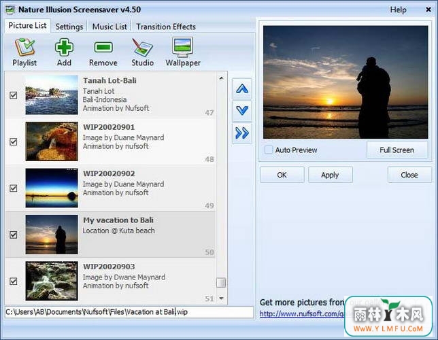The height and width of the screenshot is (340, 438).
Task: Click the green Add plus icon
Action: point(64,47)
